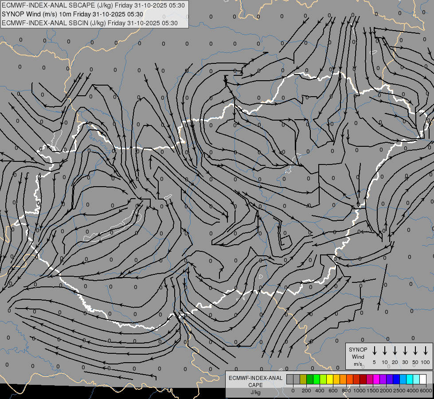Viewport: 434px width, 399px height.
Task: Select the bright magenta swatch after 1500
Action: (377, 379)
